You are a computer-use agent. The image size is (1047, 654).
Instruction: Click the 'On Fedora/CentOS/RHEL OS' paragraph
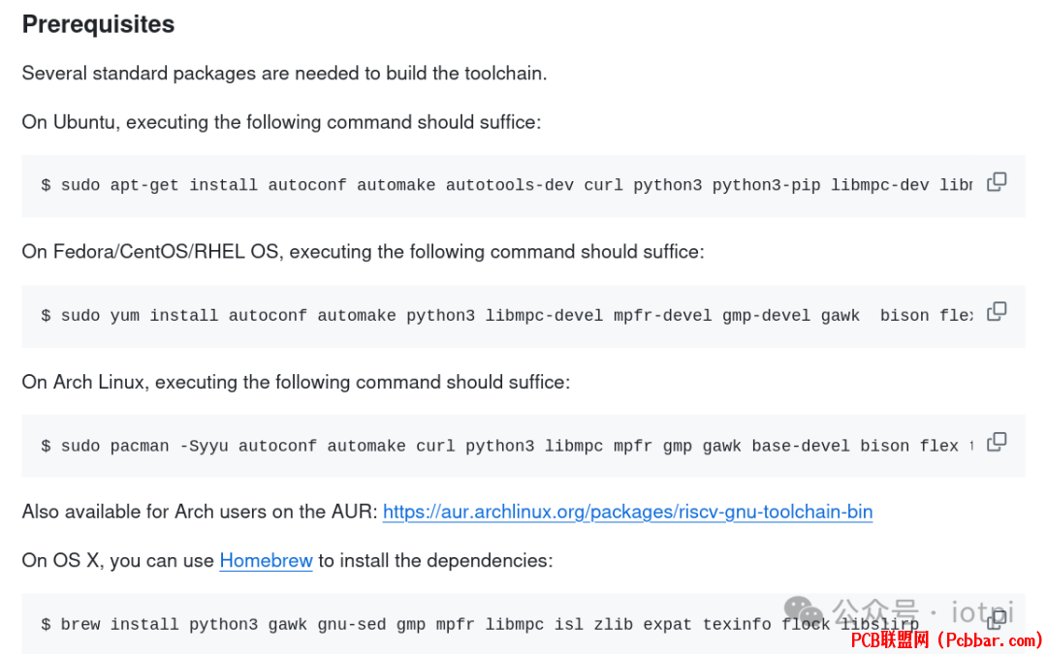tap(363, 252)
